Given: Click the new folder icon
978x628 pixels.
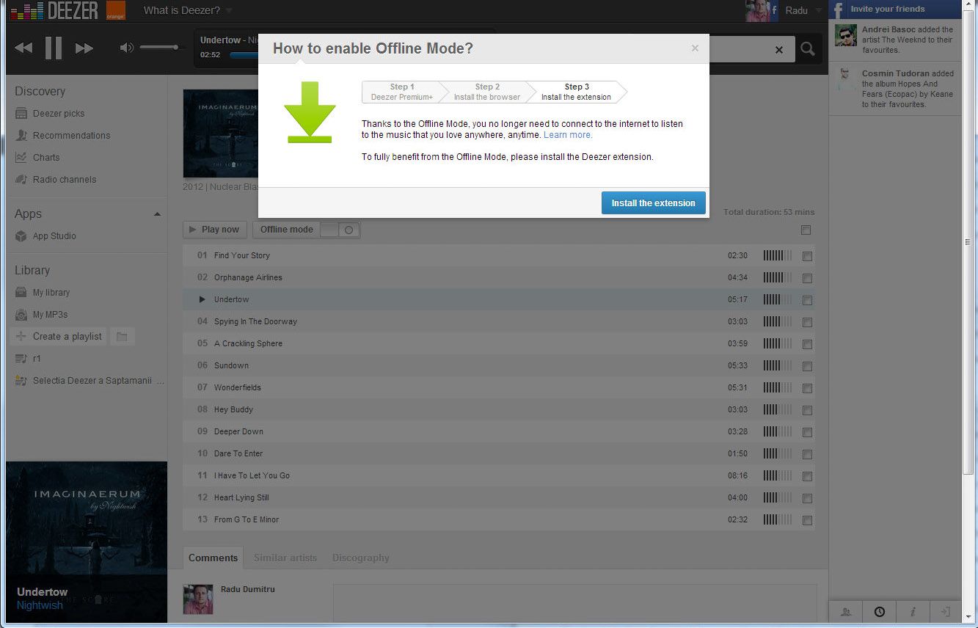Looking at the screenshot, I should [123, 337].
